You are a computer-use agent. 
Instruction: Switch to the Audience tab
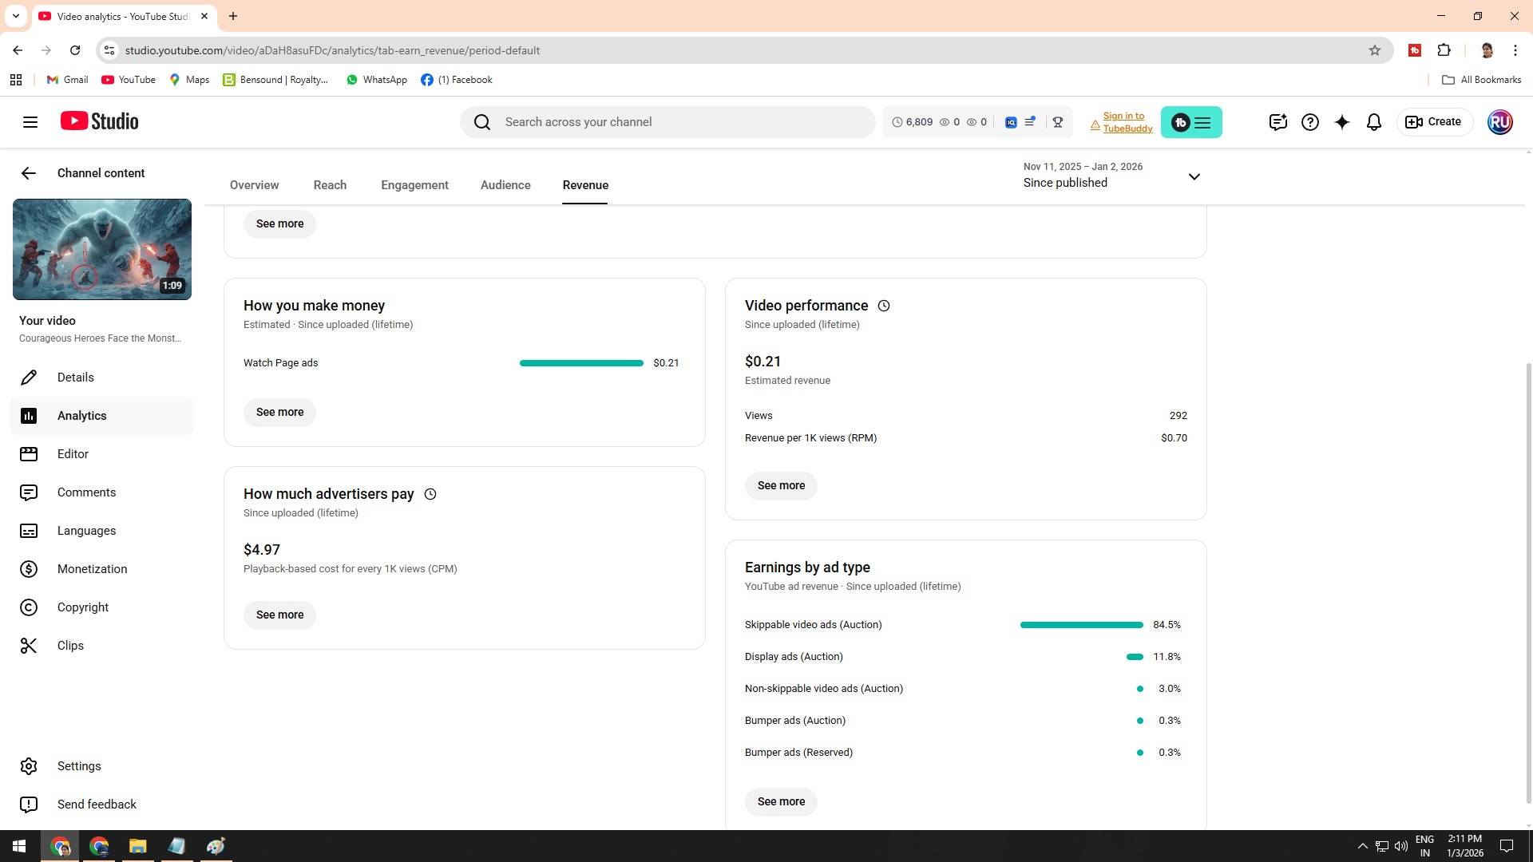pyautogui.click(x=505, y=185)
